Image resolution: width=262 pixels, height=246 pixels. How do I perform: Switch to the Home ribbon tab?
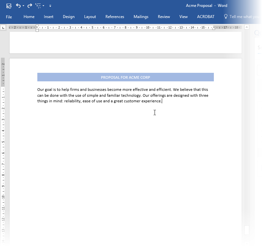click(x=29, y=17)
